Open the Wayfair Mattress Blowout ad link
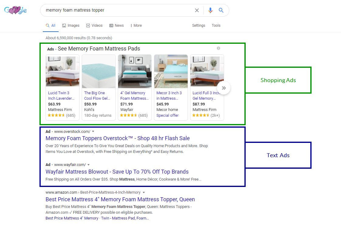The height and width of the screenshot is (228, 341). (x=117, y=171)
